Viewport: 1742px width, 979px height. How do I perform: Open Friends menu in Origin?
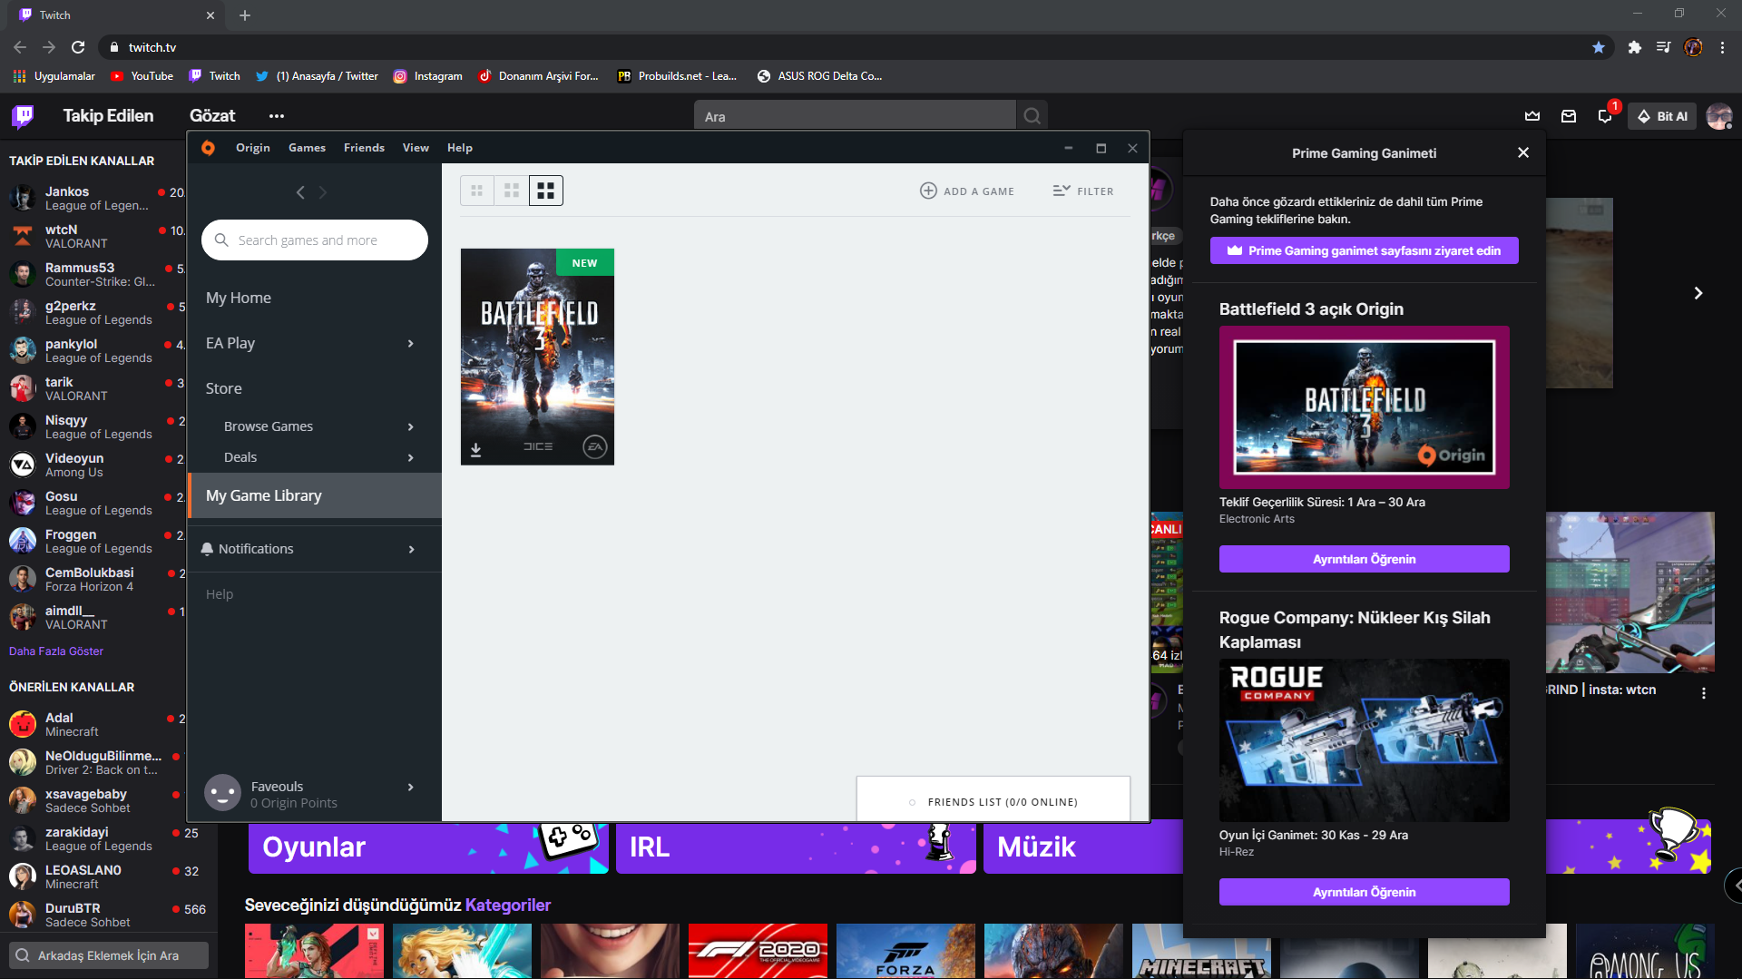tap(364, 148)
